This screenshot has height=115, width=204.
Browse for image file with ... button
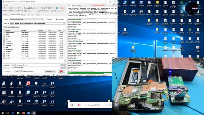(x=64, y=23)
